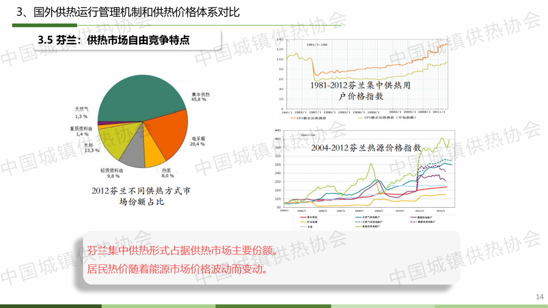The width and height of the screenshot is (548, 308).
Task: Select the 1981-2012芬兰集中供热用户价格指数 chart title
Action: (360, 90)
